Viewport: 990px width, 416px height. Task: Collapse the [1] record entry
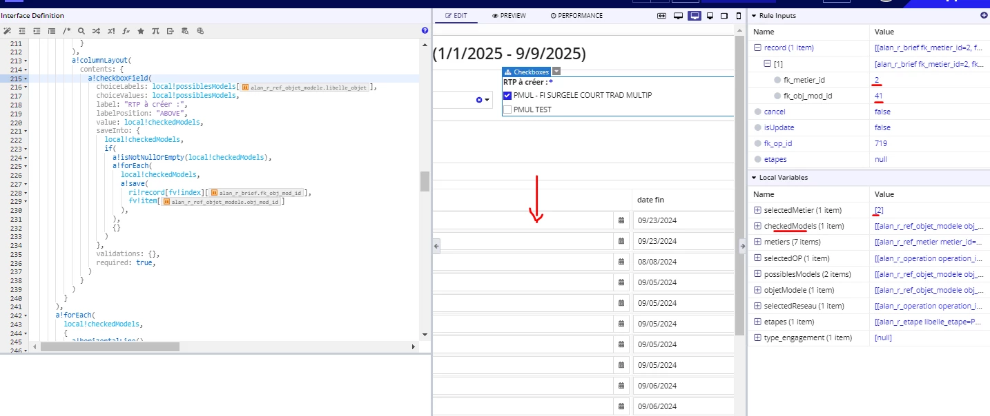[767, 64]
